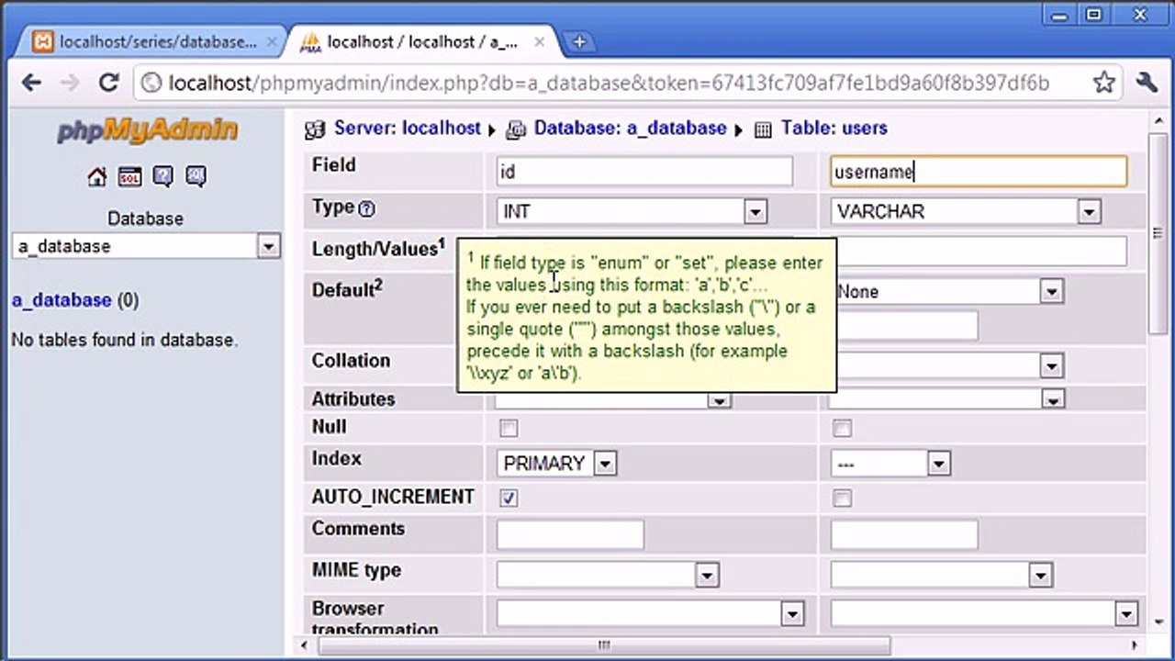1175x661 pixels.
Task: Click Comments input for id field
Action: coord(570,534)
